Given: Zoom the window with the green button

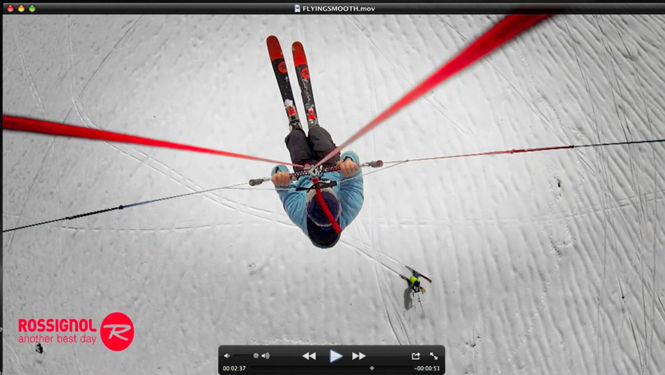Looking at the screenshot, I should point(32,9).
